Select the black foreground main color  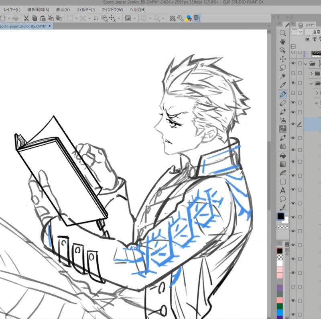pos(280,216)
